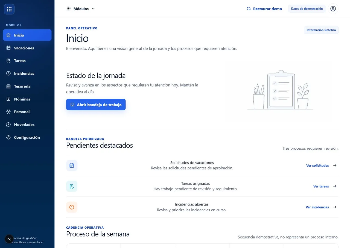This screenshot has height=248, width=350.
Task: Click the Configuración gear icon
Action: (8, 137)
